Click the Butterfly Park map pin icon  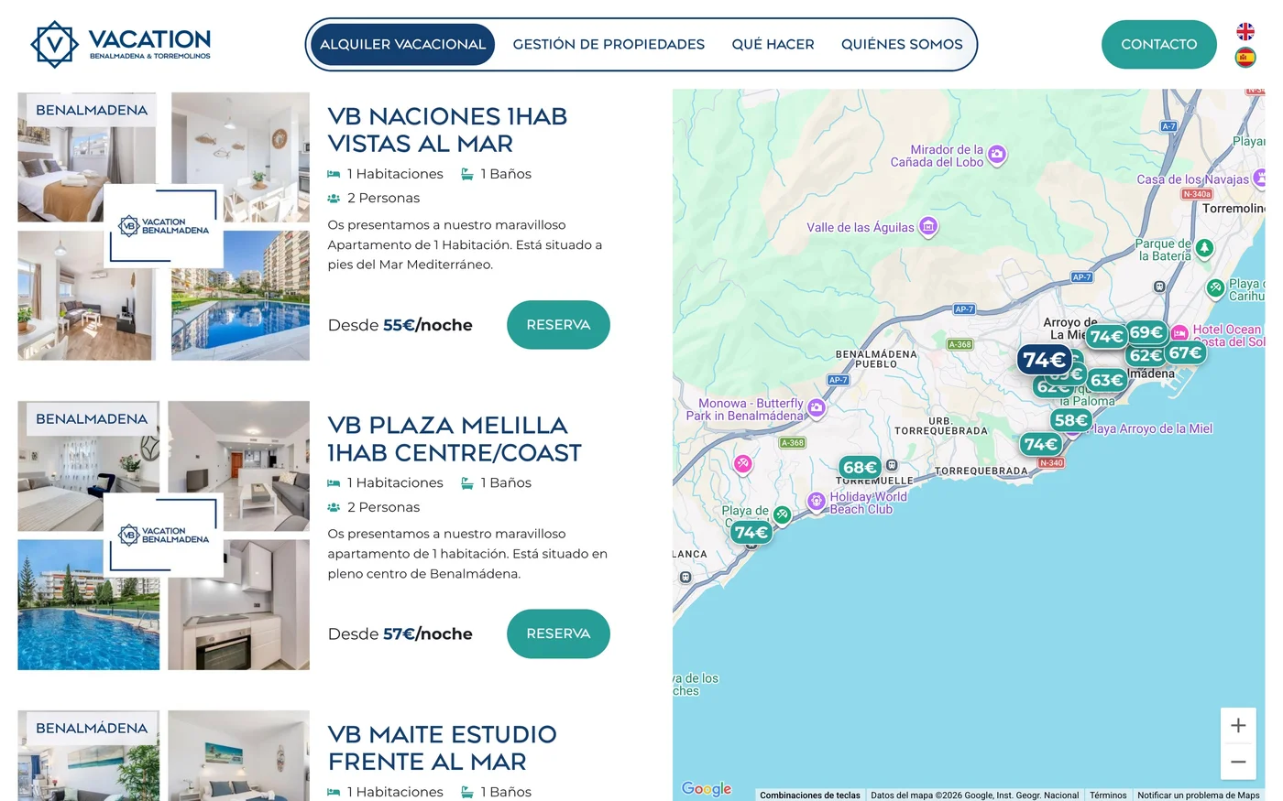click(817, 407)
